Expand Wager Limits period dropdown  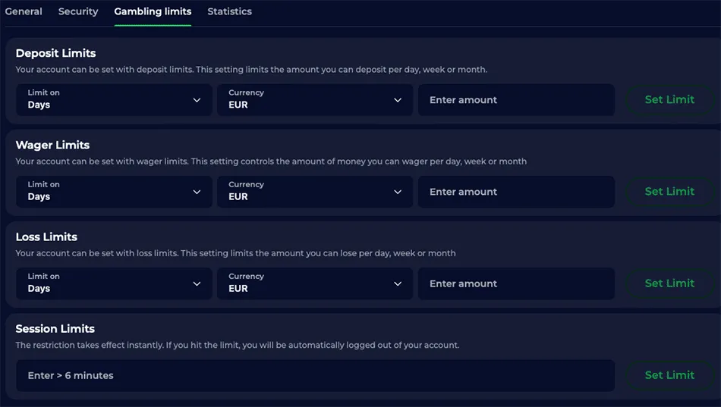(114, 192)
